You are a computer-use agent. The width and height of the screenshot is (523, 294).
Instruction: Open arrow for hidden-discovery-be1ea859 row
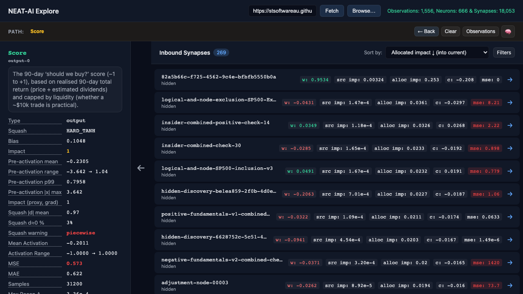coord(510,194)
